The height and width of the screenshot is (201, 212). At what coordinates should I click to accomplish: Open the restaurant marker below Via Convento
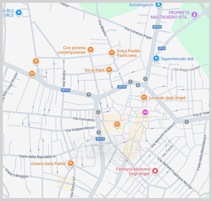tap(117, 124)
